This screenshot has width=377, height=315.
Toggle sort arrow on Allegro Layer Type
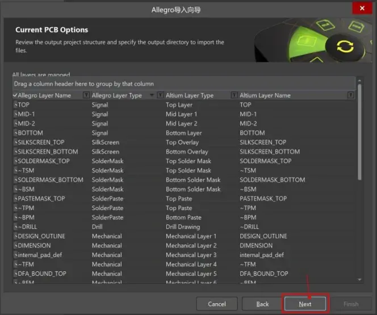152,95
